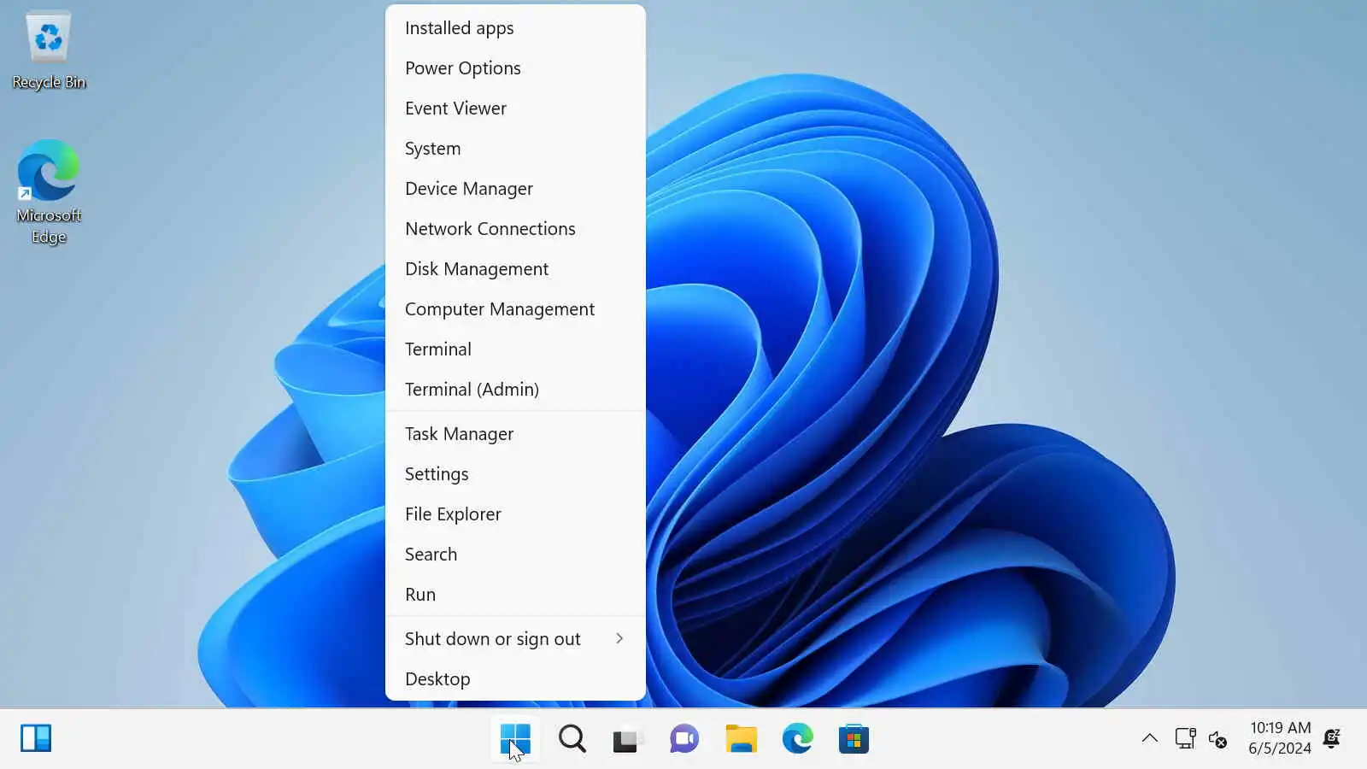Open the Widgets panel in the taskbar

pyautogui.click(x=36, y=738)
